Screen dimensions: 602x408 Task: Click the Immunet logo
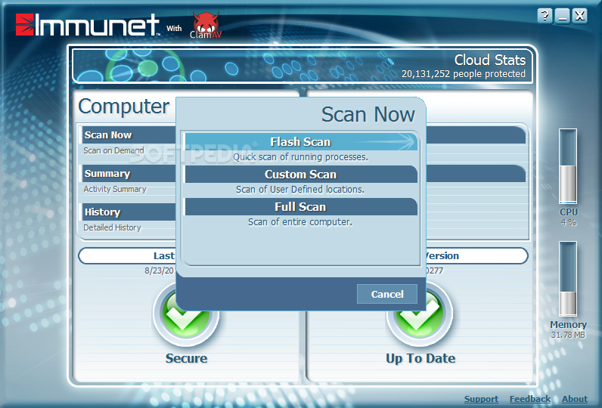pyautogui.click(x=88, y=25)
